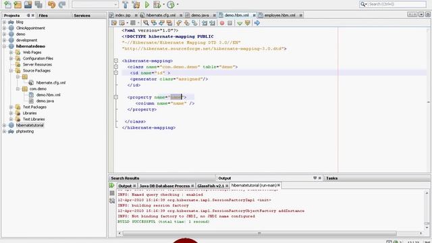Viewport: 432px width, 243px height.
Task: Select the hibernatetutorial project
Action: click(x=30, y=126)
